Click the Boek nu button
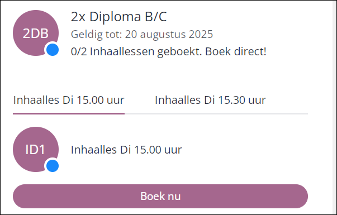Viewport: 337px width, 215px height. click(x=160, y=196)
